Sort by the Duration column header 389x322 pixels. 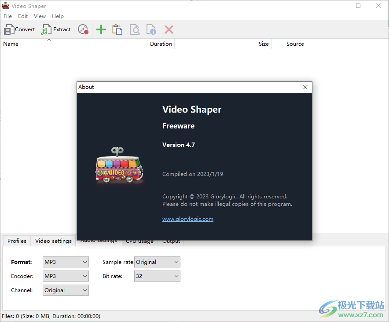click(x=136, y=44)
